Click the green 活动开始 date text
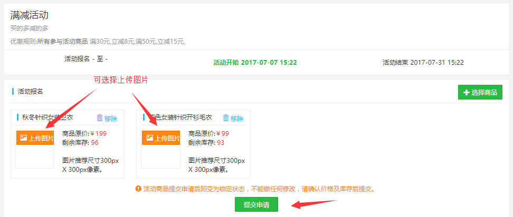The image size is (513, 217). pos(255,62)
